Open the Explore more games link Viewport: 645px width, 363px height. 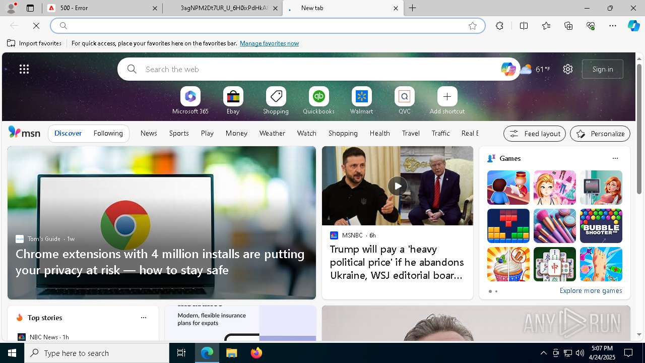coord(591,290)
